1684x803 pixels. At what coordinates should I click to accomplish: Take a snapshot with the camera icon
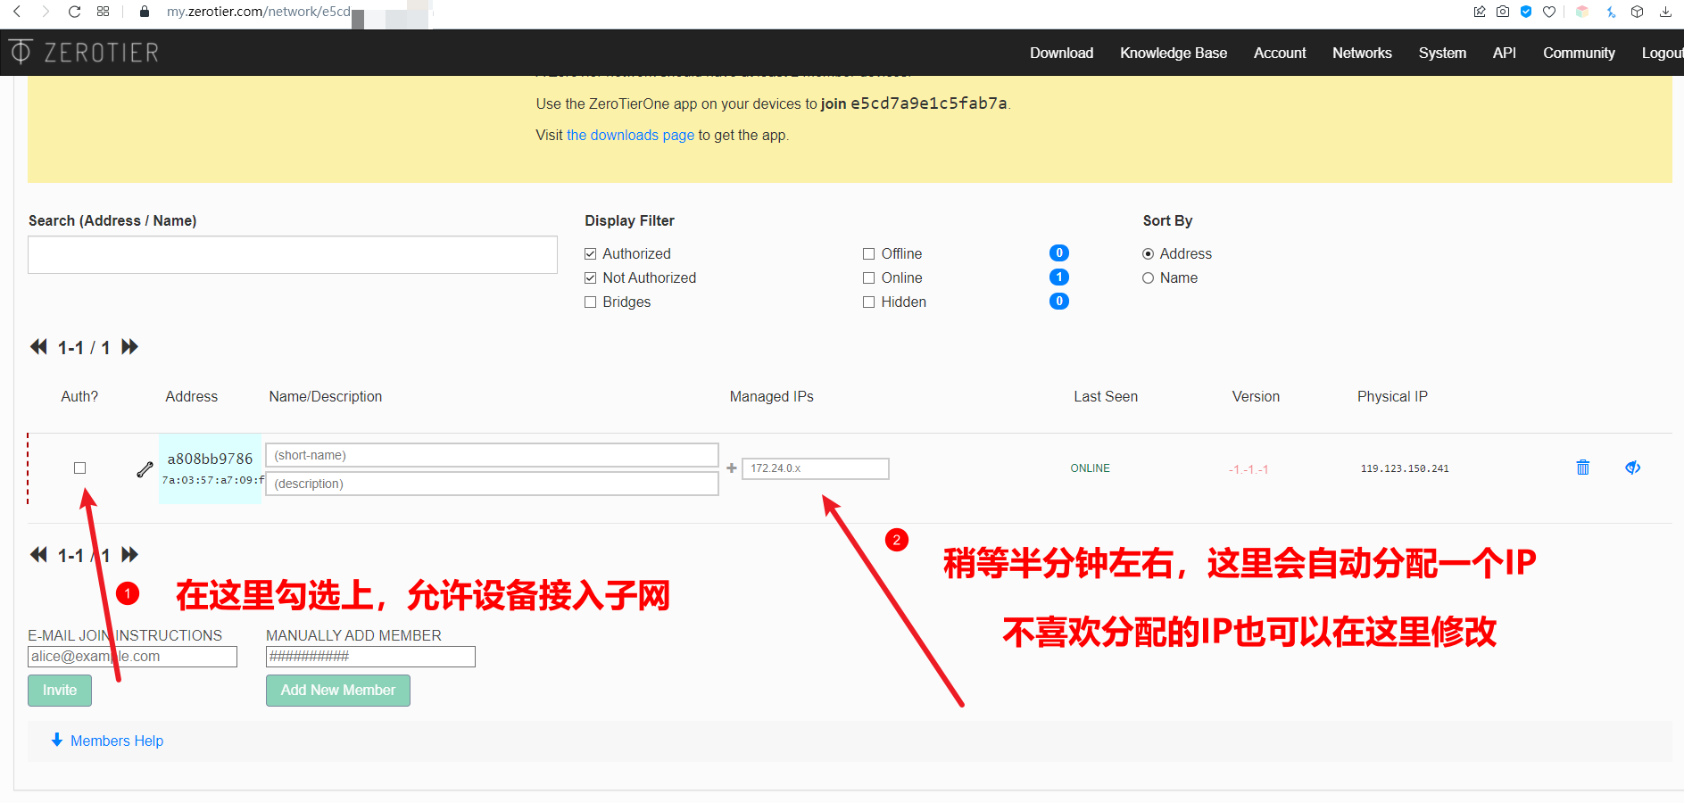point(1503,12)
